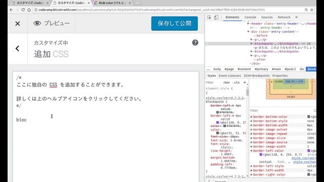This screenshot has width=324, height=182.
Task: Select the ::after pseudo element row
Action: [x=260, y=60]
